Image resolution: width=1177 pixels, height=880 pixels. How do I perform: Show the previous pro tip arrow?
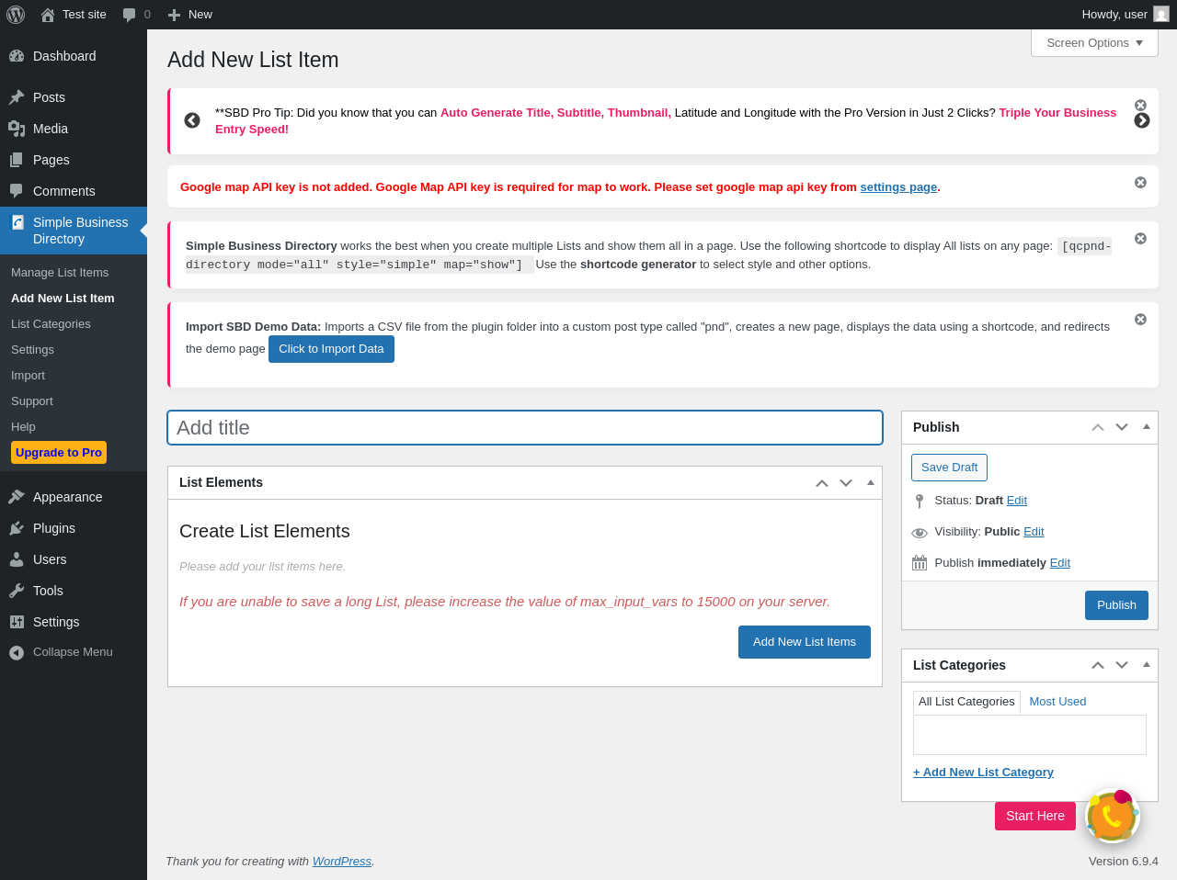coord(192,120)
